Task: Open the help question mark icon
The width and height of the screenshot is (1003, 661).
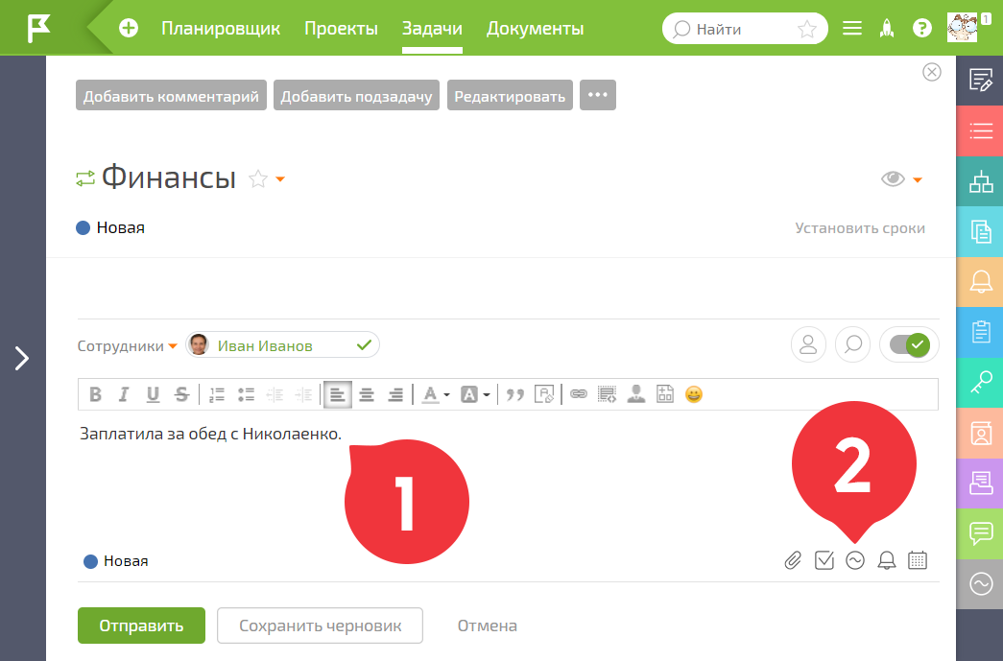Action: (x=921, y=28)
